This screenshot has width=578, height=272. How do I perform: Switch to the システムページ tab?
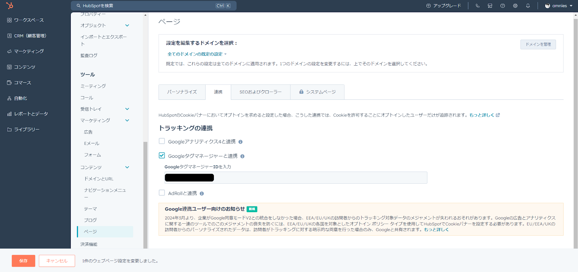317,92
